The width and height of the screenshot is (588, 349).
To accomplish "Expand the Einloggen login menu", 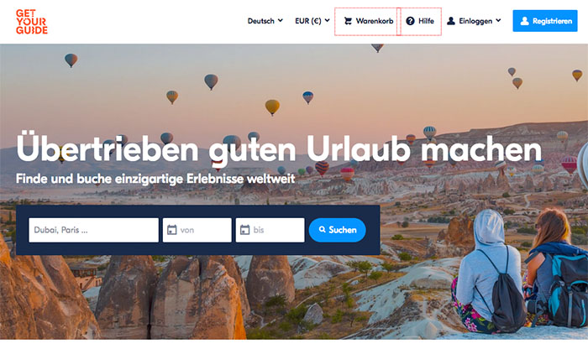I will [474, 21].
